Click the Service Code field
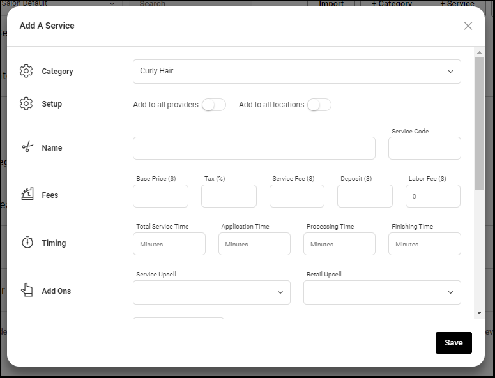495x378 pixels. 425,148
